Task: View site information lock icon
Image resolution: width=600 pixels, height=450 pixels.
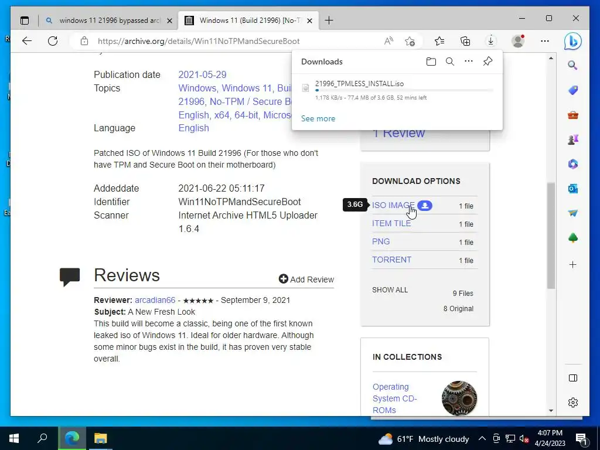Action: coord(84,41)
